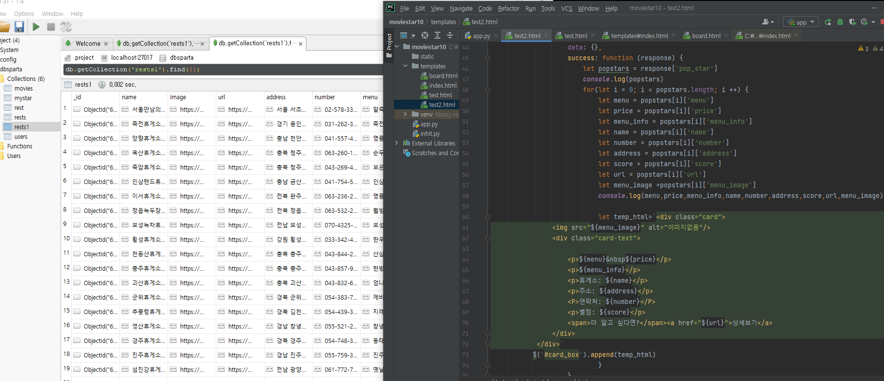This screenshot has width=884, height=381.
Task: Run the query with the green Execute icon
Action: [x=36, y=27]
